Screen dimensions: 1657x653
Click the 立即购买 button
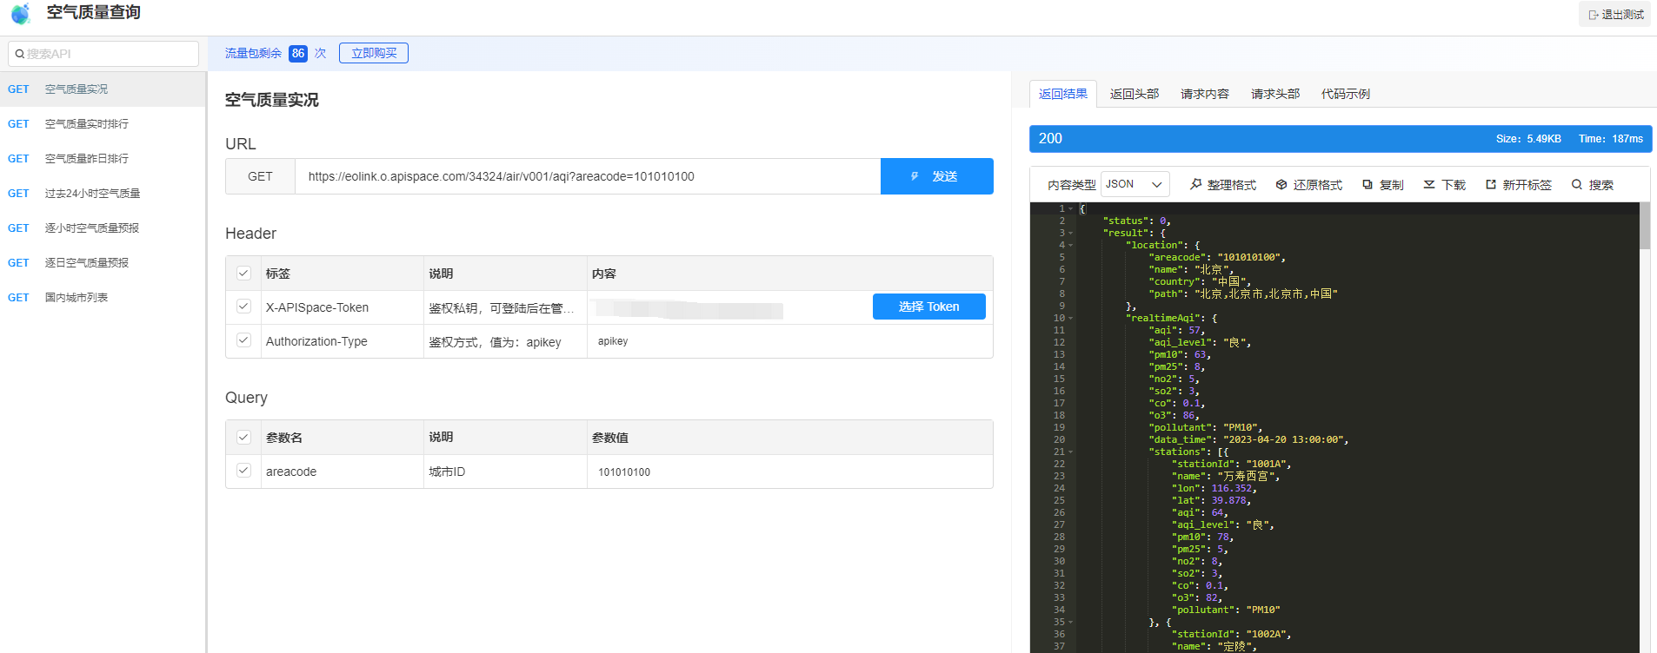[x=374, y=53]
